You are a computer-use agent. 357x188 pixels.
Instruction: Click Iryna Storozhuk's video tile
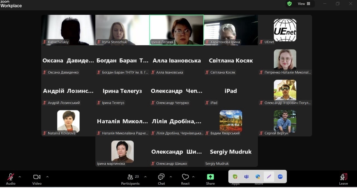(x=122, y=29)
